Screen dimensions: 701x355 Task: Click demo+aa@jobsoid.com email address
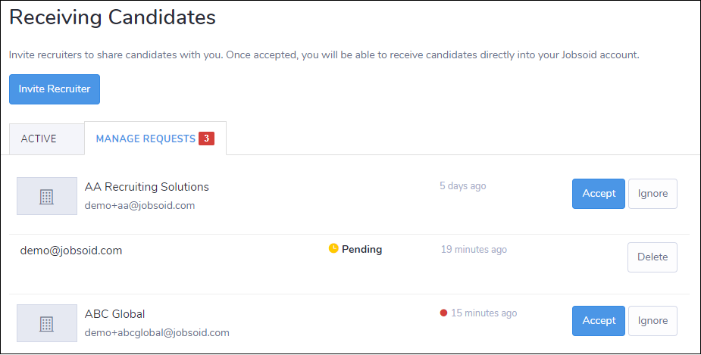tap(139, 205)
